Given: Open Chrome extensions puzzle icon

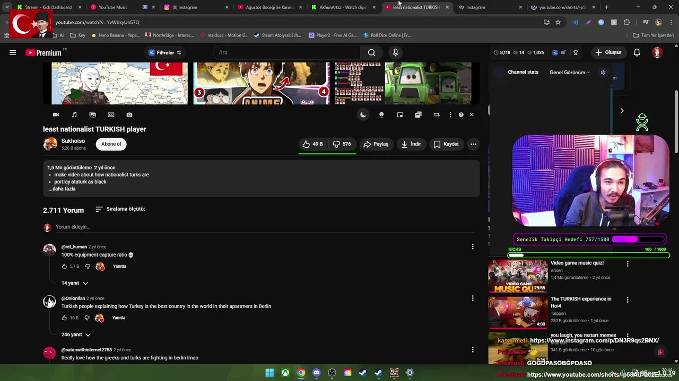Looking at the screenshot, I should click(x=627, y=22).
